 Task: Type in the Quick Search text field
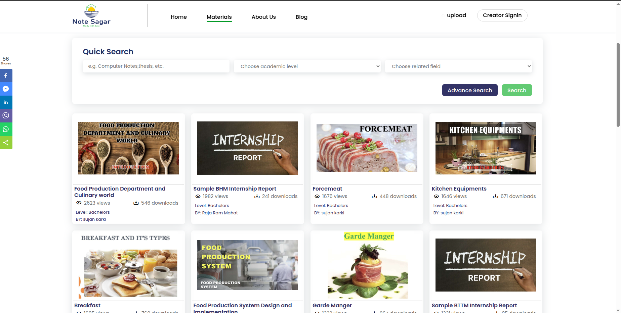tap(156, 66)
